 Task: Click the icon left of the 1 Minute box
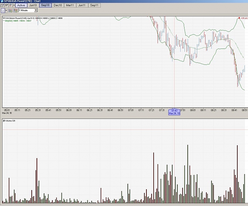(15, 11)
